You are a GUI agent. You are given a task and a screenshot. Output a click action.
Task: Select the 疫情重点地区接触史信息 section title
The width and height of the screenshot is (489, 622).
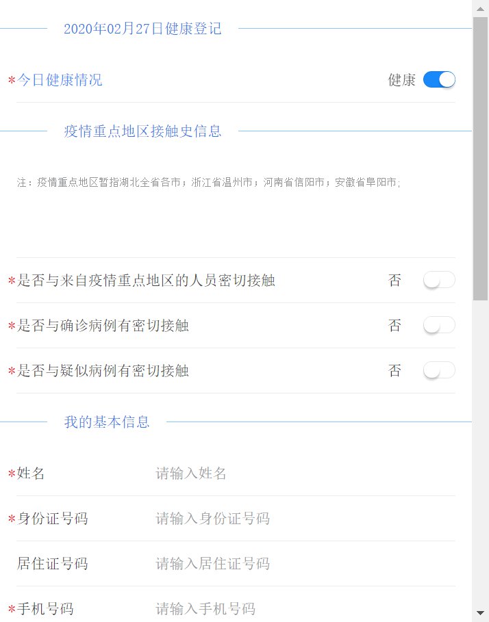(142, 131)
